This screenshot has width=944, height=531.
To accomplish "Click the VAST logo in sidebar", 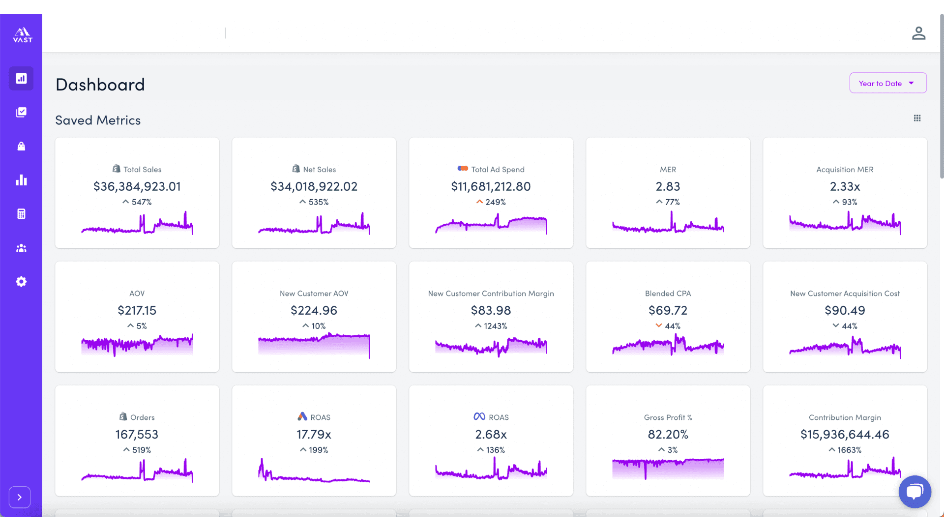I will pyautogui.click(x=22, y=35).
